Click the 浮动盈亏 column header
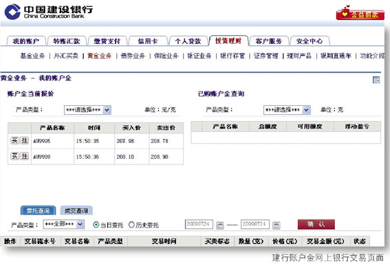Image resolution: width=390 pixels, height=264 pixels. point(357,126)
